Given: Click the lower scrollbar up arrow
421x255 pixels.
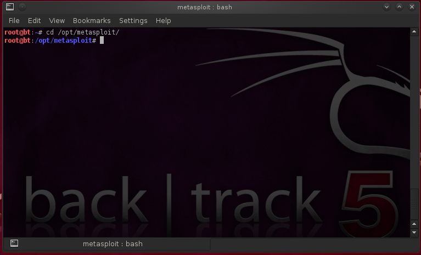Looking at the screenshot, I should pyautogui.click(x=414, y=224).
